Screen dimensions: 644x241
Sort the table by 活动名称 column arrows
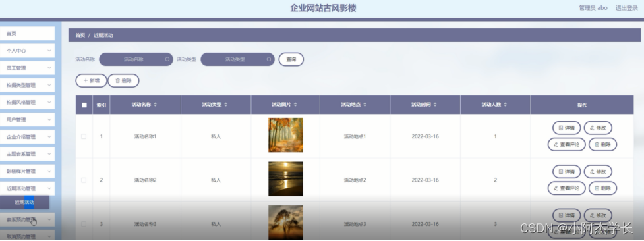pos(156,105)
